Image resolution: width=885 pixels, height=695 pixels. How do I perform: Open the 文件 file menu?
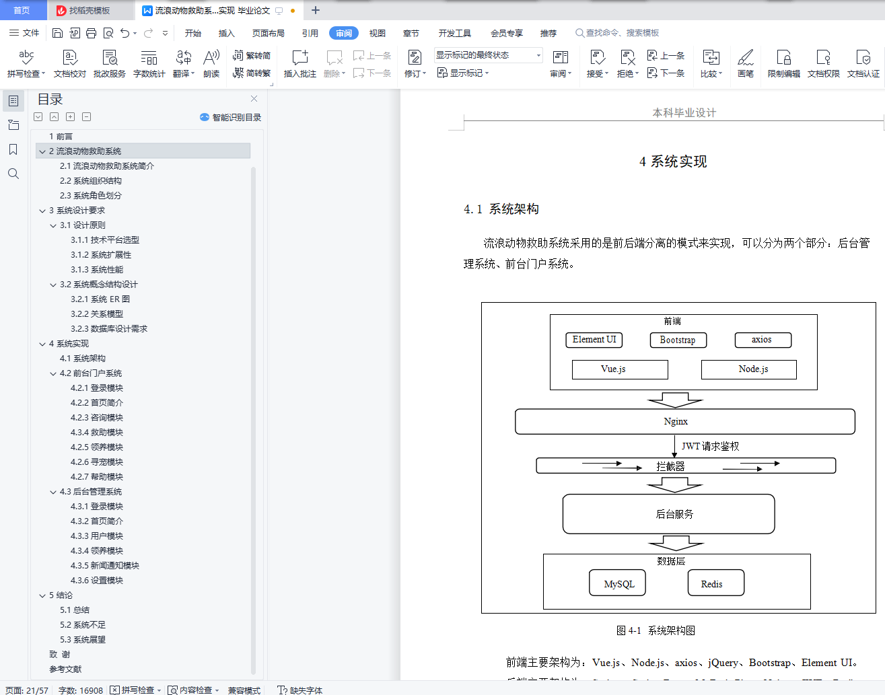[x=24, y=33]
